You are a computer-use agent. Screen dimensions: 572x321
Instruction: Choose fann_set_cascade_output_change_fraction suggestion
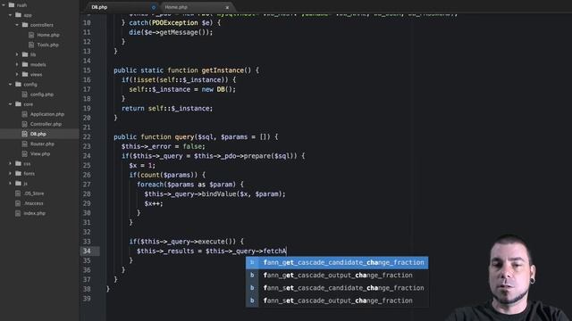coord(337,300)
